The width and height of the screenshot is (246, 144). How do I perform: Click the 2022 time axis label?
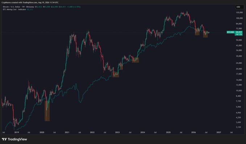tap(92, 132)
